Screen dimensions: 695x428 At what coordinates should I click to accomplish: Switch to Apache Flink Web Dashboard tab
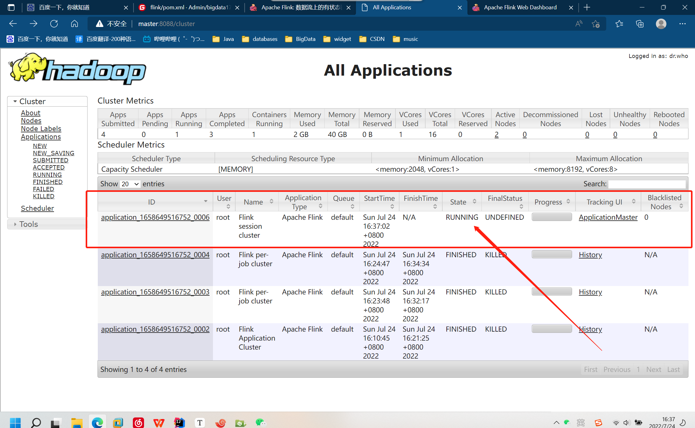pyautogui.click(x=520, y=7)
